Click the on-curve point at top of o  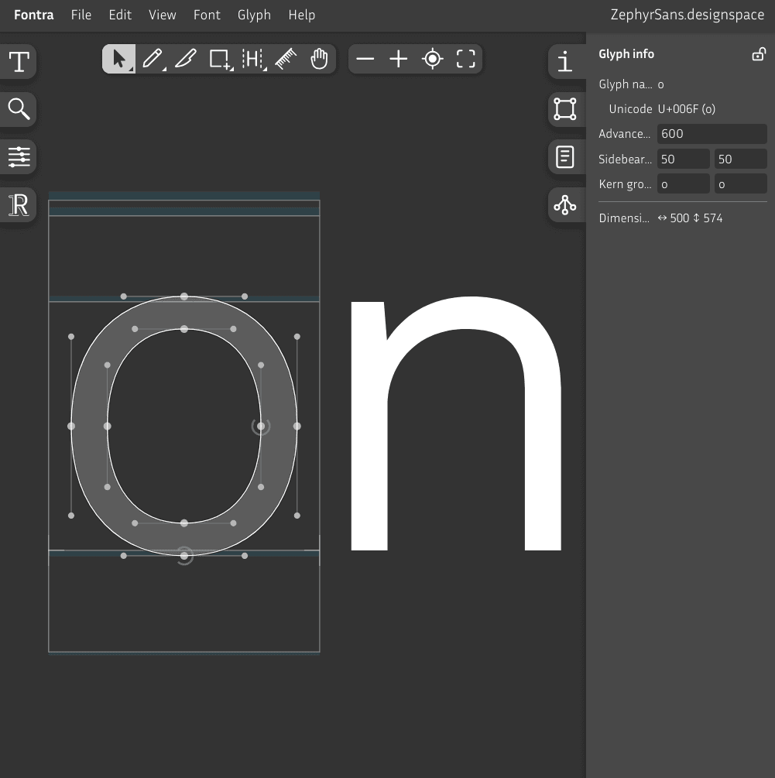(184, 296)
